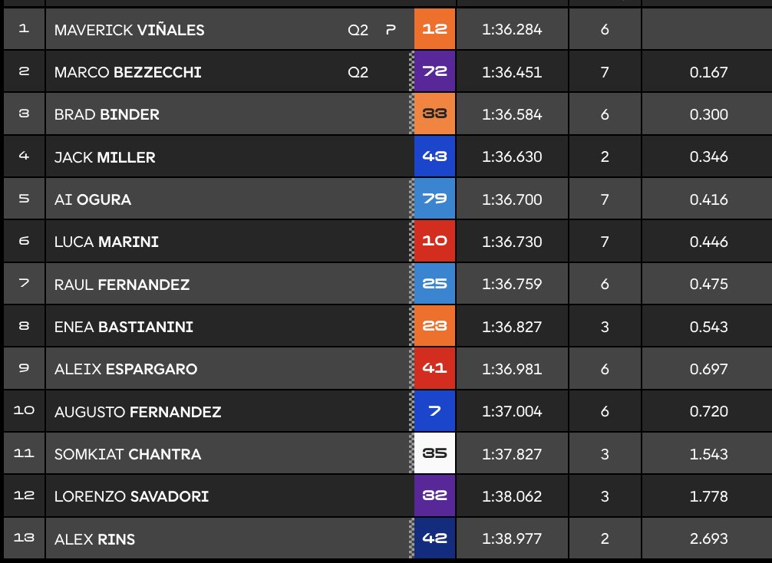
Task: Click the Q2 label on Bezzecchi's row
Action: coord(358,73)
